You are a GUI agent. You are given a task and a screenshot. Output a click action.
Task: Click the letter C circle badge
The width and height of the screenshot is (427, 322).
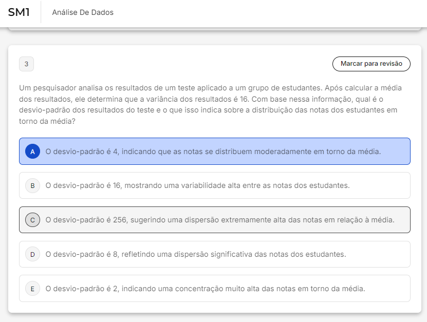coord(32,220)
